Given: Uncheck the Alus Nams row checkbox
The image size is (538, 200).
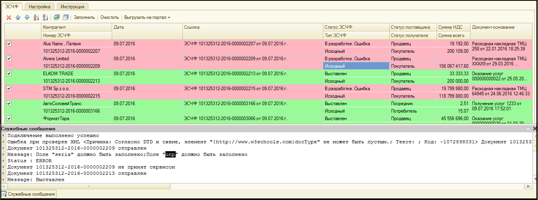Looking at the screenshot, I should (9, 44).
